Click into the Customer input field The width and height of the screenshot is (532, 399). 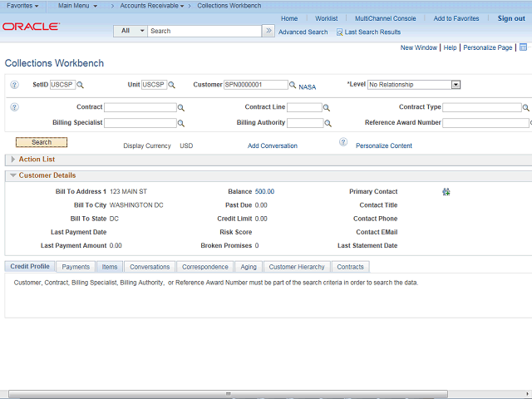[256, 85]
